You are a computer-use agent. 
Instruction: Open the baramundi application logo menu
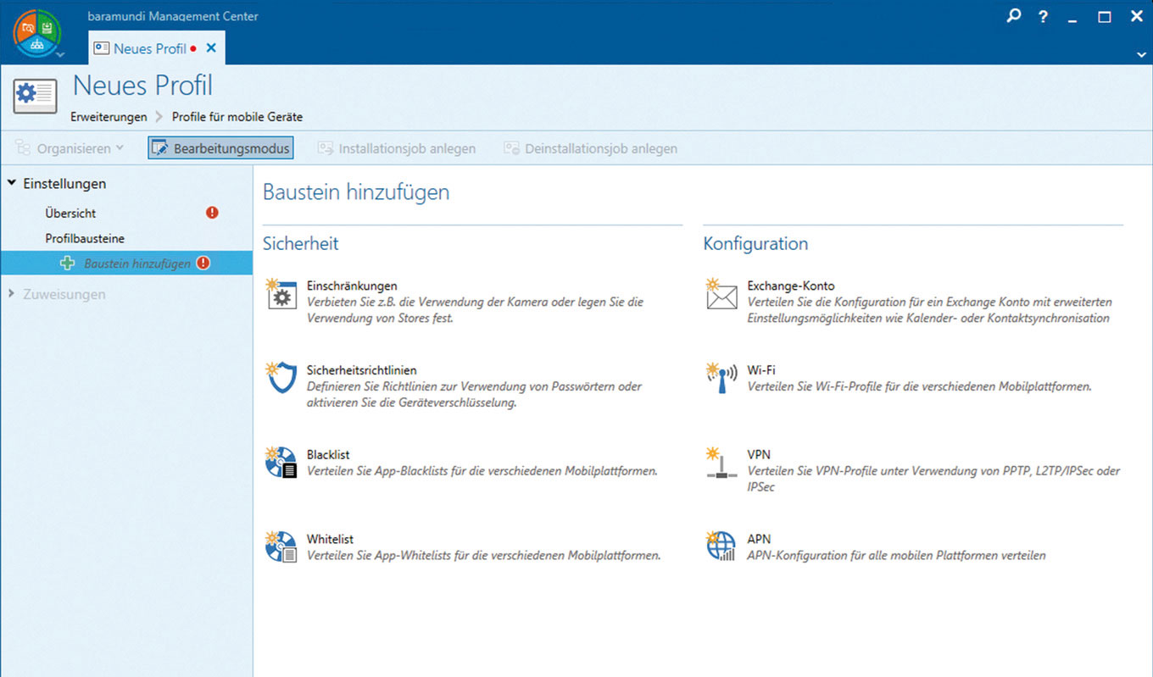36,33
